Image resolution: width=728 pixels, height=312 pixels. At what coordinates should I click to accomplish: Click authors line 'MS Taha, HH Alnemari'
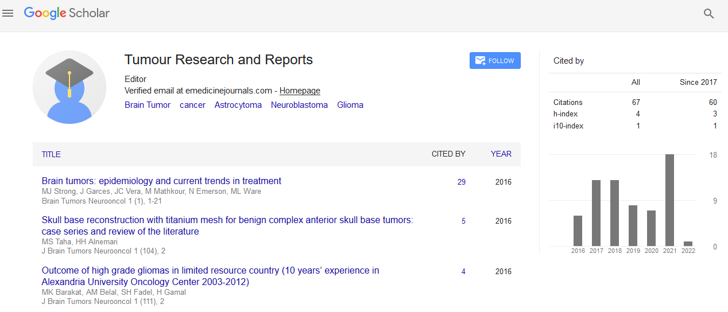coord(80,242)
